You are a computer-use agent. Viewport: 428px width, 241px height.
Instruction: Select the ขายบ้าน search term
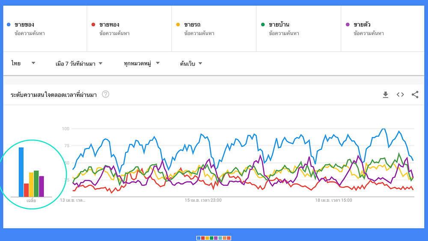(x=279, y=25)
